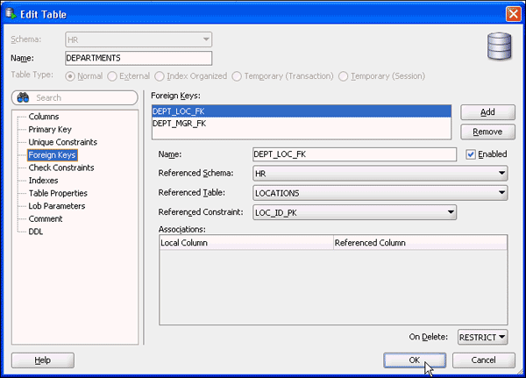
Task: Select DEPT_LOC_FK in Foreign Keys list
Action: click(302, 111)
